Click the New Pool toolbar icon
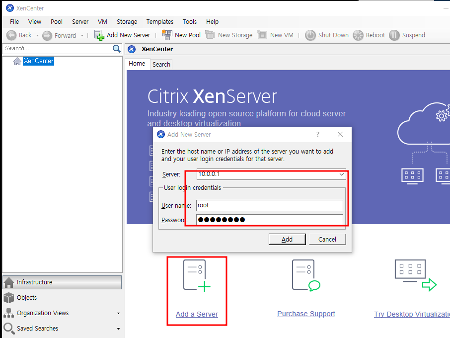 (x=167, y=35)
